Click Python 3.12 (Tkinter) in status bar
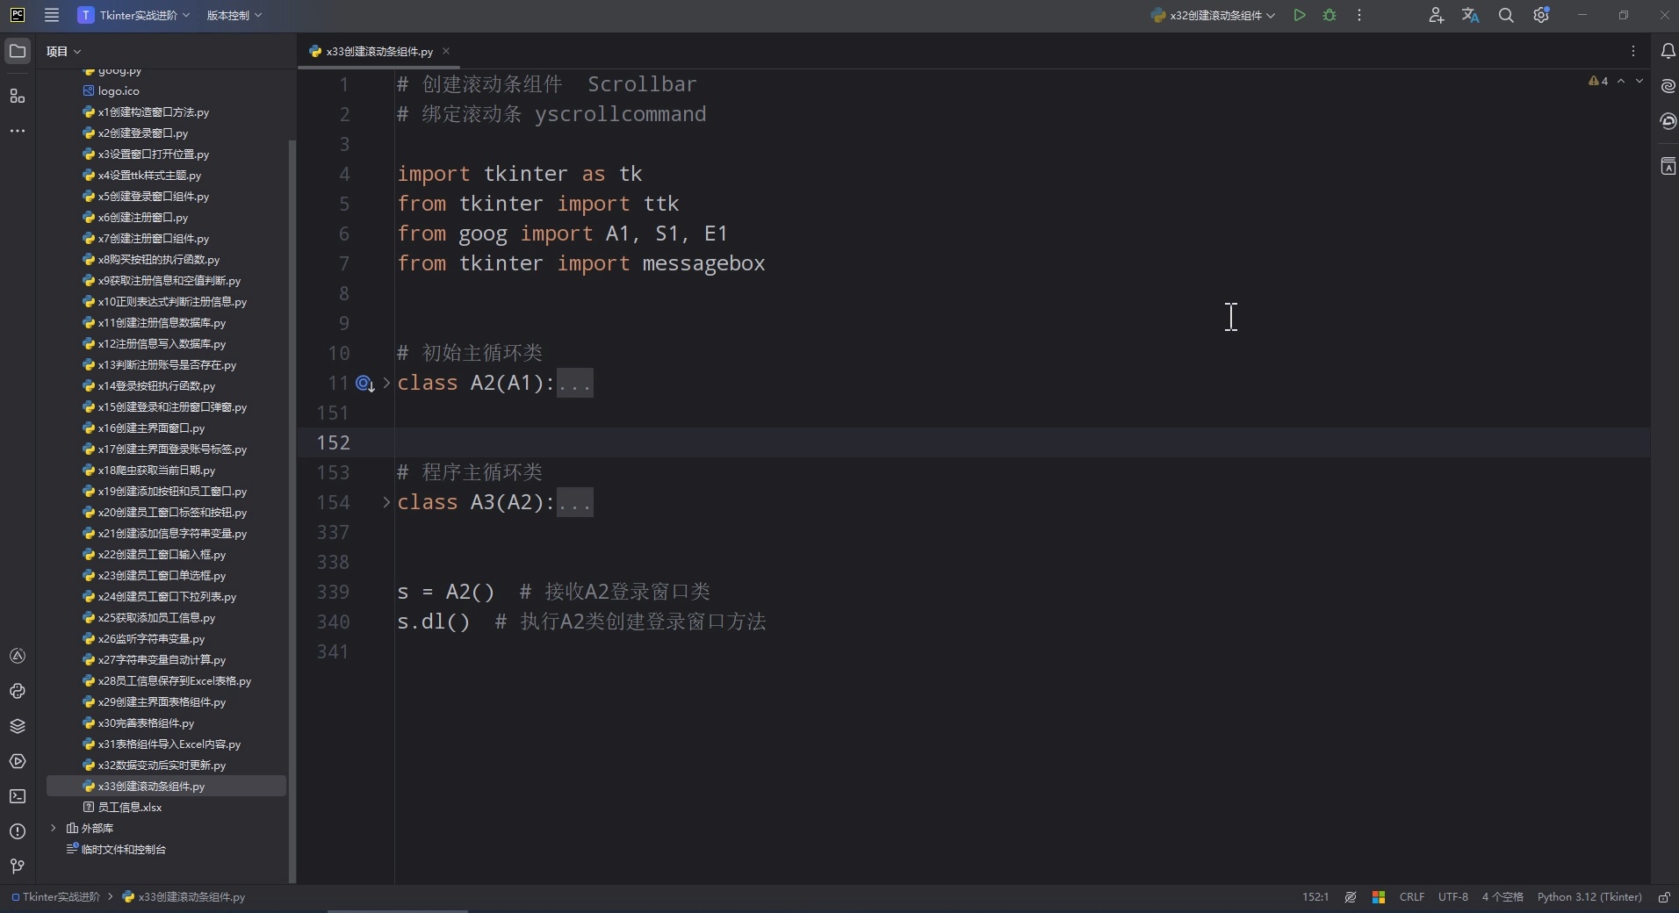Image resolution: width=1679 pixels, height=913 pixels. 1589,897
